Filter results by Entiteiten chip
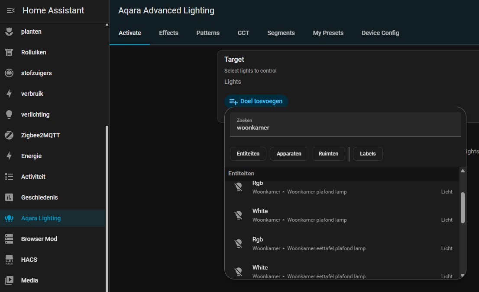Viewport: 479px width, 292px height. (248, 154)
